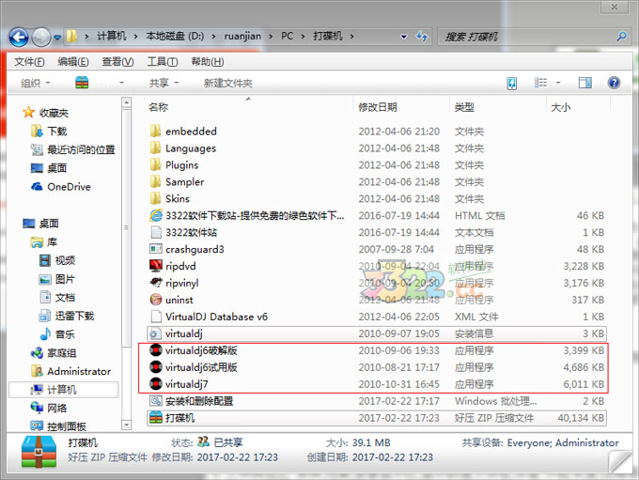Viewport: 639px width, 480px height.
Task: Select the uninst application icon
Action: pos(156,300)
